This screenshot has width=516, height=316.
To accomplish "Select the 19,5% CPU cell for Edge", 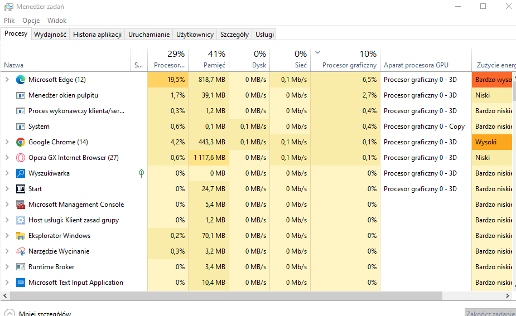I will (x=168, y=80).
